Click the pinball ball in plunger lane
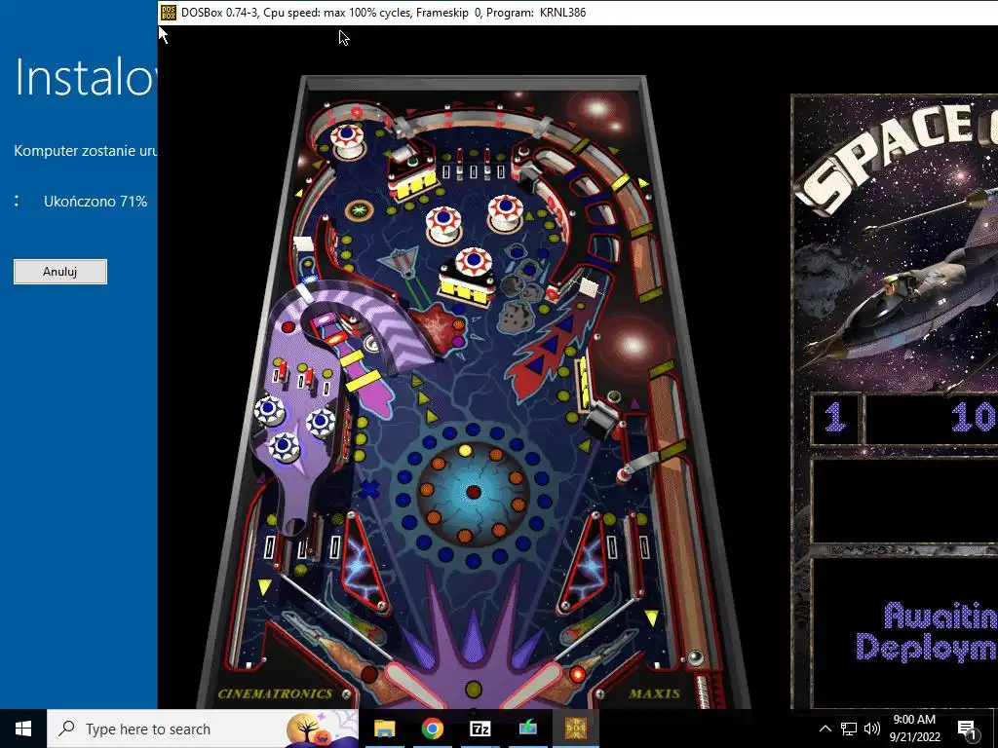Viewport: 998px width, 748px height. coord(695,656)
